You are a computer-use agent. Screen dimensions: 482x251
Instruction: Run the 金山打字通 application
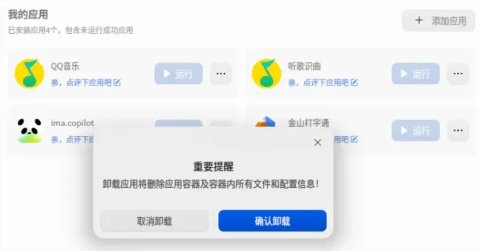(x=415, y=131)
